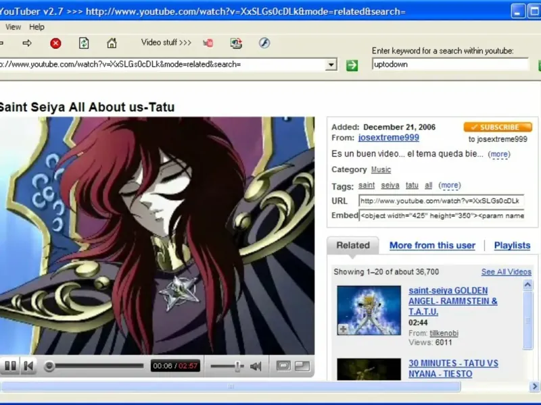Toggle full screen video icon
The image size is (541, 405).
coord(302,366)
